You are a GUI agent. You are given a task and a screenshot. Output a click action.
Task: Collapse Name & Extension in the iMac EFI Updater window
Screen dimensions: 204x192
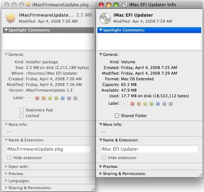pos(101,140)
